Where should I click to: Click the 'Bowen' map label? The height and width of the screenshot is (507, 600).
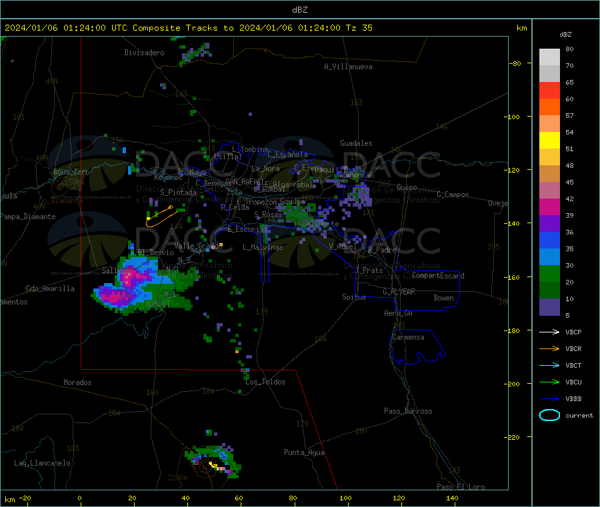pos(443,298)
